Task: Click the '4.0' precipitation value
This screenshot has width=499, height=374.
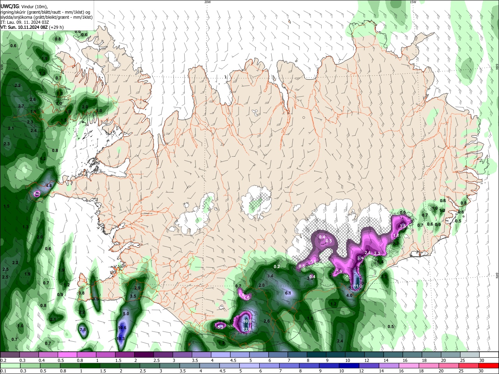Action: [x=349, y=295]
